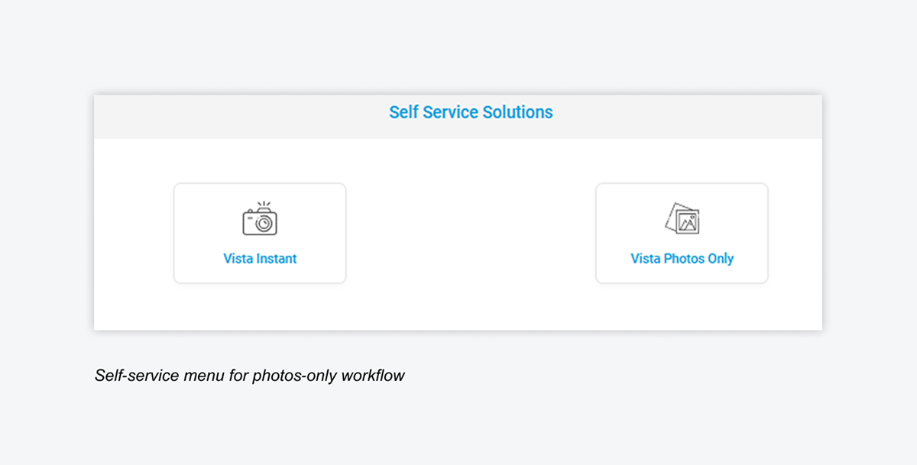
Task: Click the word "workflow" in the caption
Action: click(373, 376)
